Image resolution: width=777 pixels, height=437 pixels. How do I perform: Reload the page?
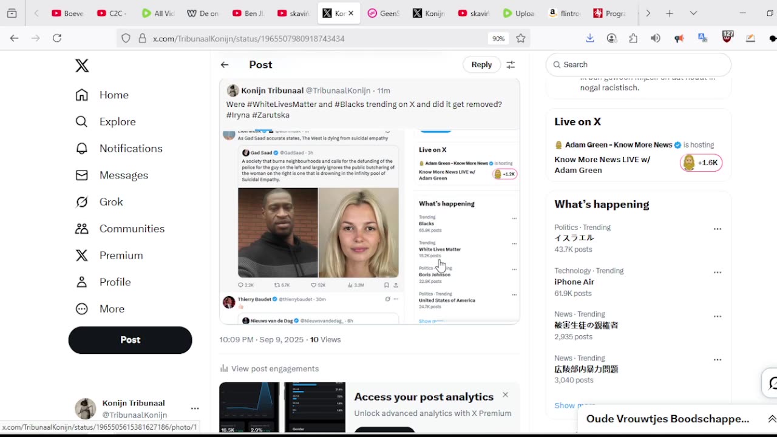pyautogui.click(x=57, y=38)
